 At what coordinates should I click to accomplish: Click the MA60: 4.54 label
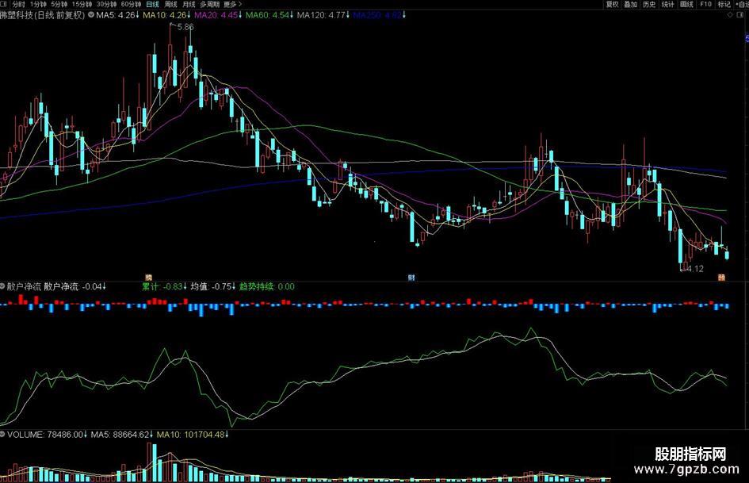coord(269,15)
